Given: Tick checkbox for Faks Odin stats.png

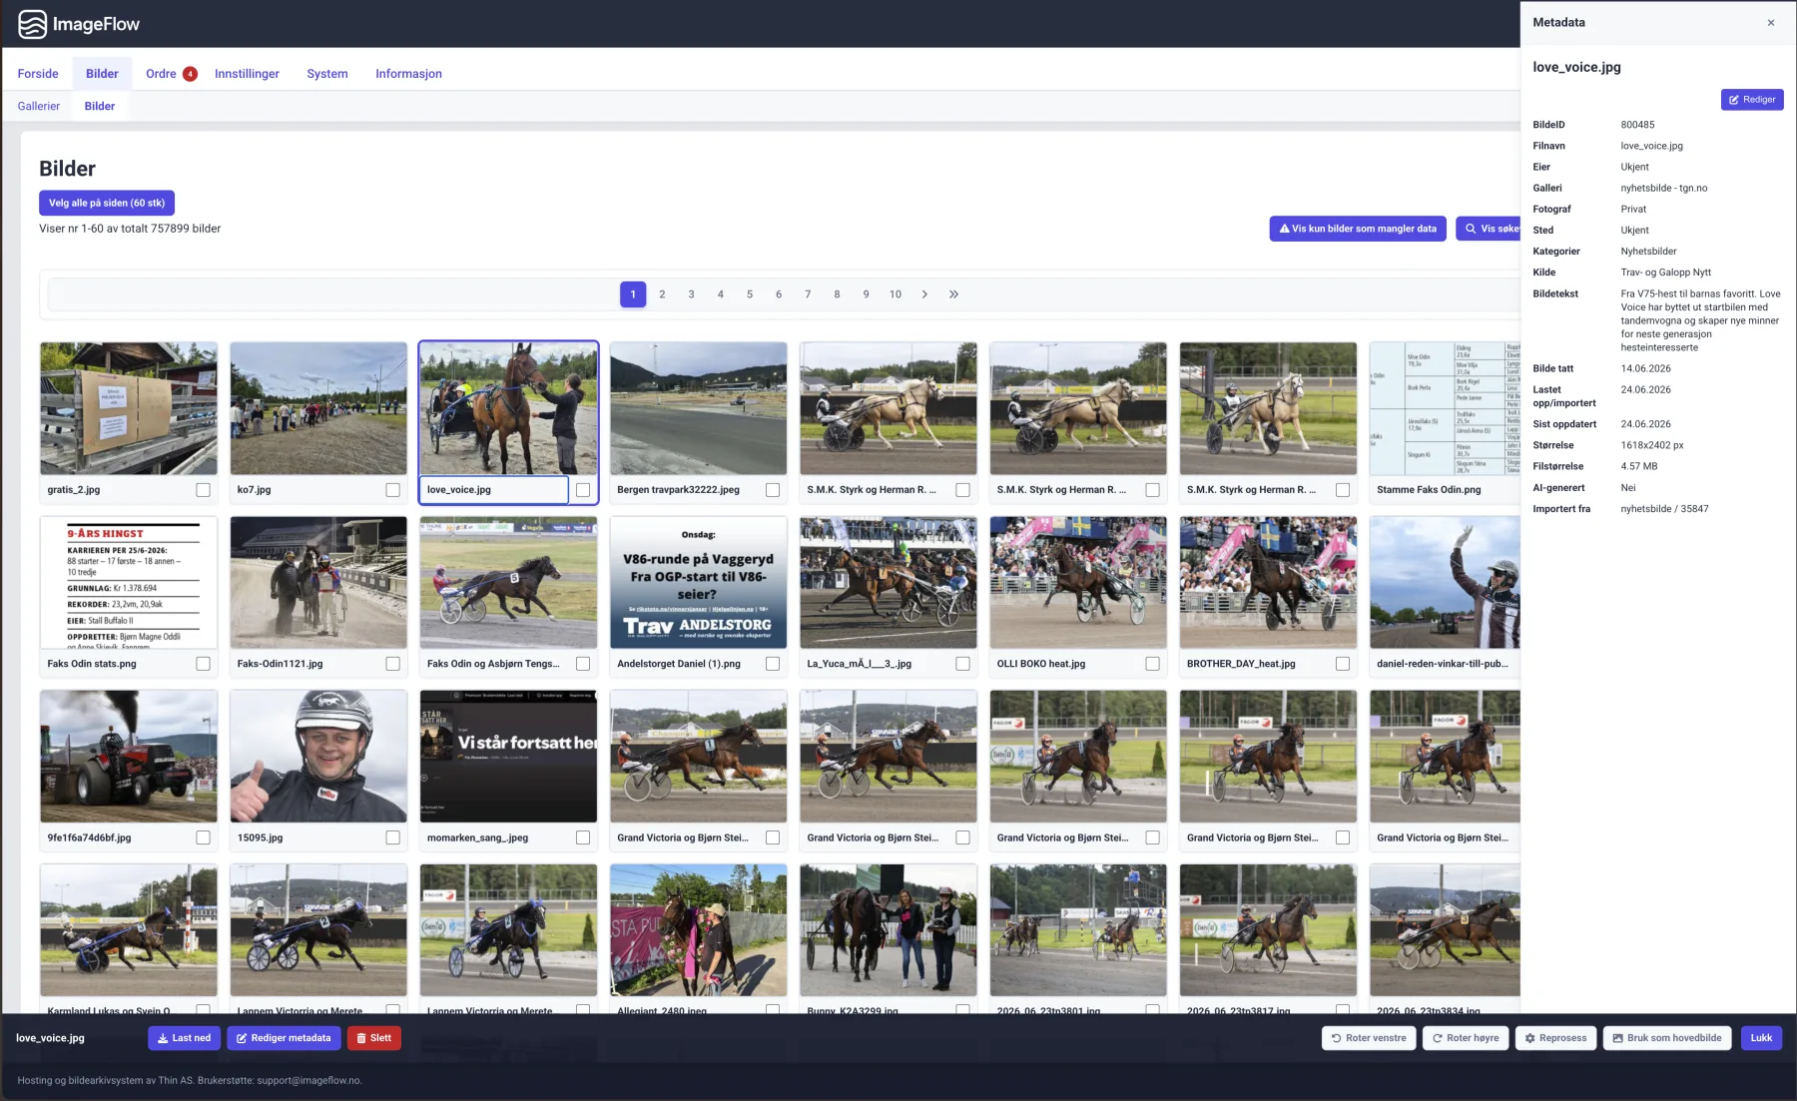Looking at the screenshot, I should coord(203,664).
